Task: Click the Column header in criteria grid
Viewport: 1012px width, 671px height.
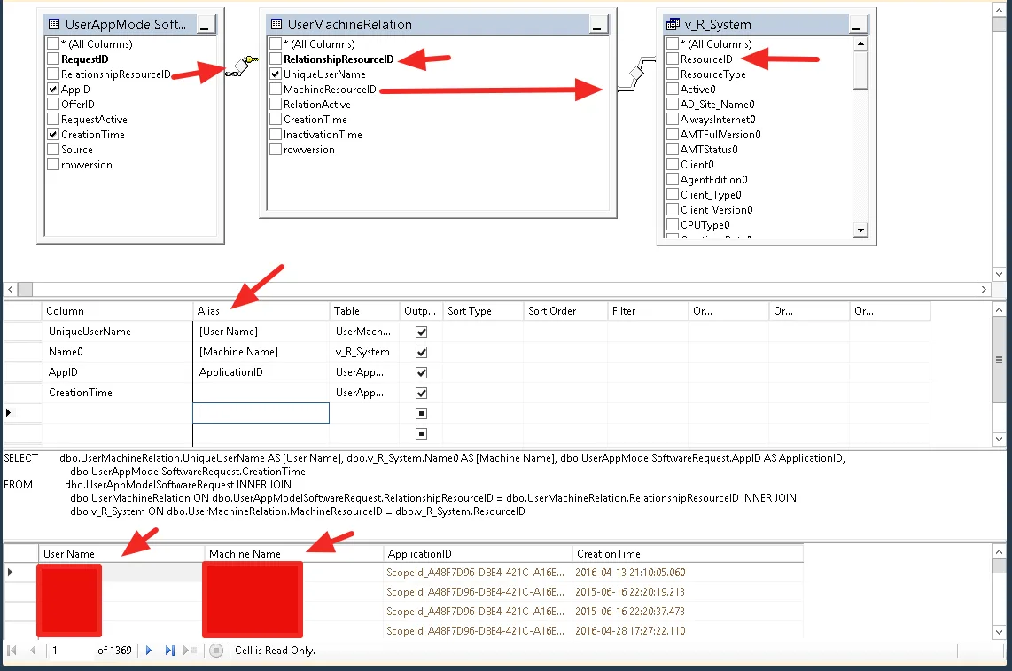Action: pos(118,310)
